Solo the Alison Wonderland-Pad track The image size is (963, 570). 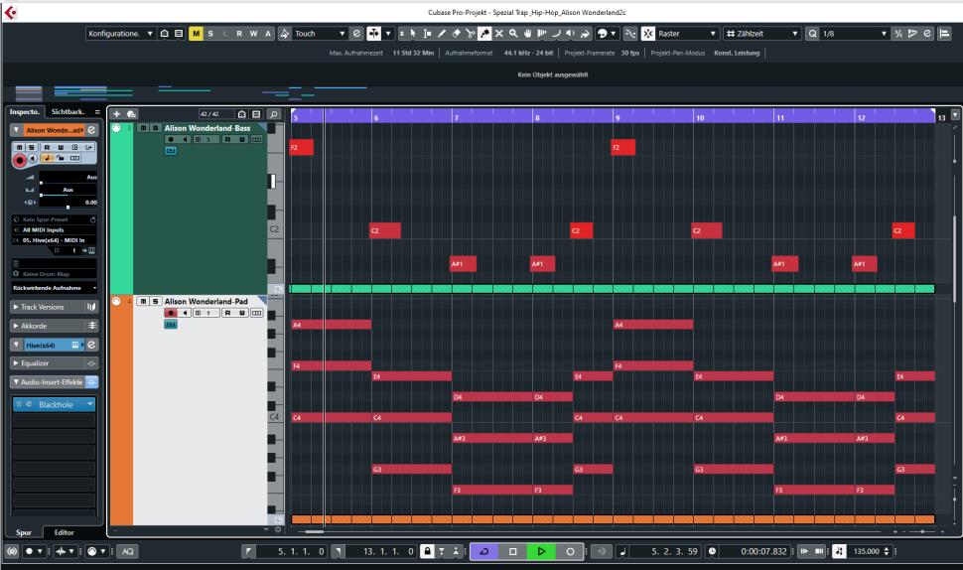click(x=155, y=300)
